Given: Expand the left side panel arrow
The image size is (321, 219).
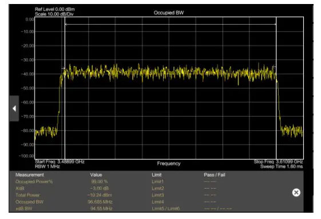Looking at the screenshot, I should (14, 109).
